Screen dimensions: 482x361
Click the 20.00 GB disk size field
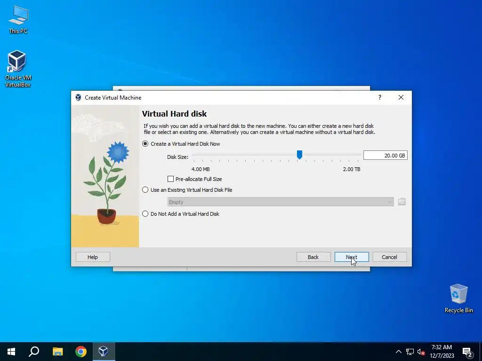pyautogui.click(x=385, y=155)
